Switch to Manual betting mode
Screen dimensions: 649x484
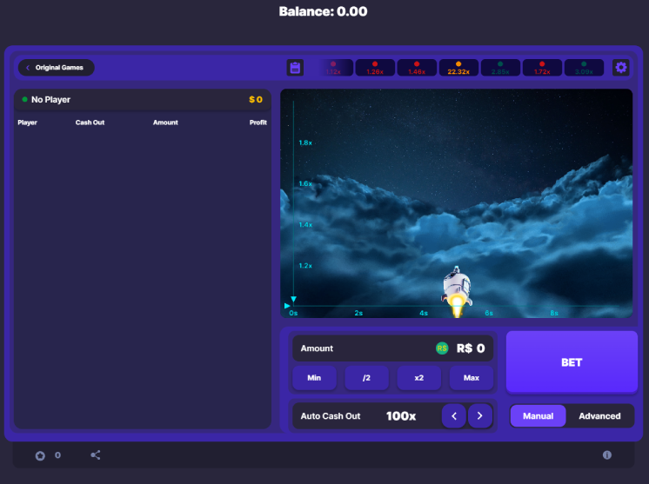538,416
